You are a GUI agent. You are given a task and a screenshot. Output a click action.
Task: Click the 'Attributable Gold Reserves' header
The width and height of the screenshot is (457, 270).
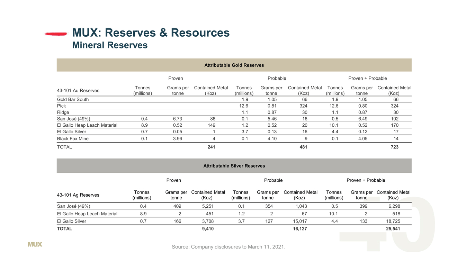coord(234,65)
